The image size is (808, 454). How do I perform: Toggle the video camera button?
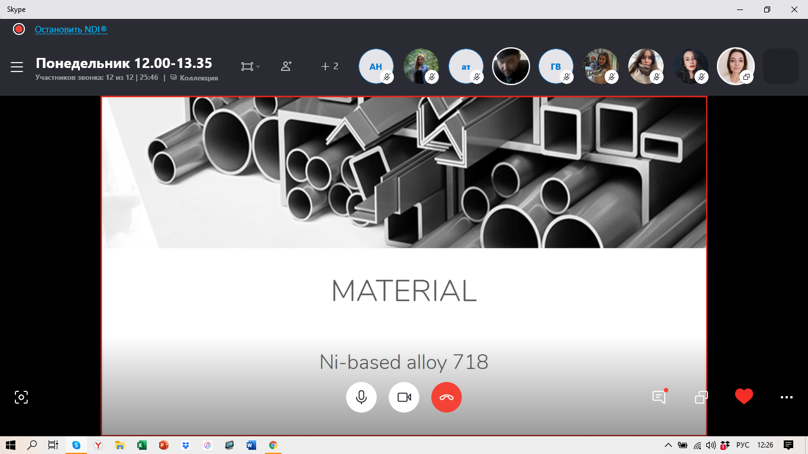404,397
